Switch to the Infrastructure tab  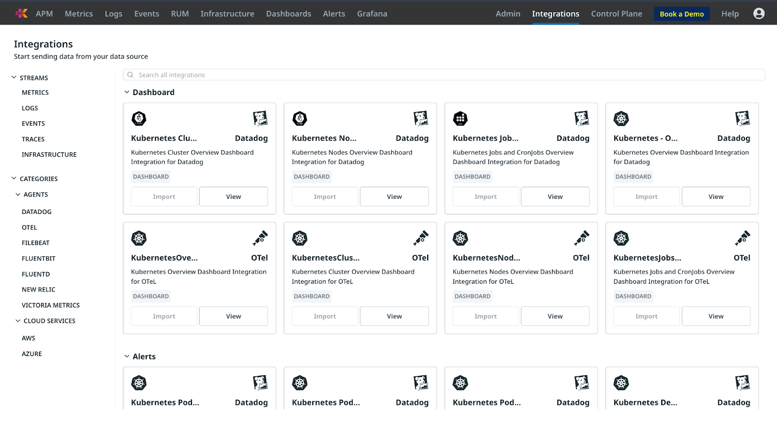pos(227,14)
